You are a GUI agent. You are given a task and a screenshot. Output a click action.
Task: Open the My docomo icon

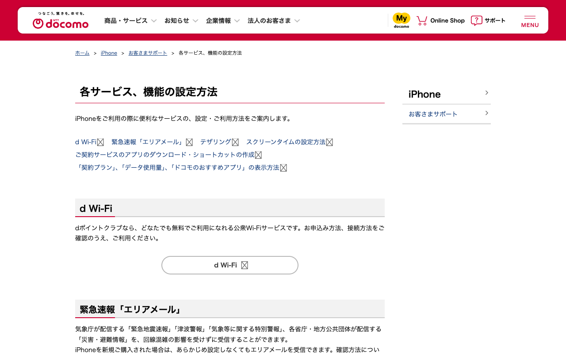[x=402, y=20]
